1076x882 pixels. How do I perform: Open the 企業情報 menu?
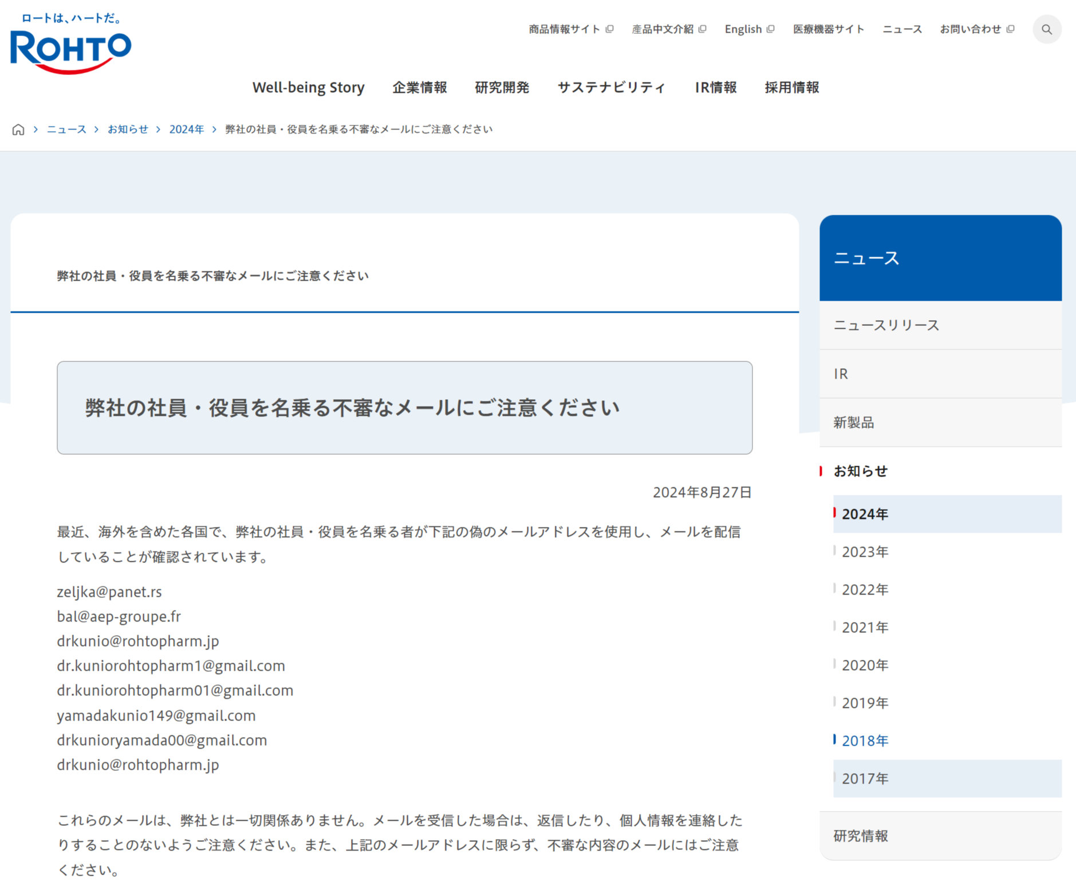pyautogui.click(x=419, y=88)
